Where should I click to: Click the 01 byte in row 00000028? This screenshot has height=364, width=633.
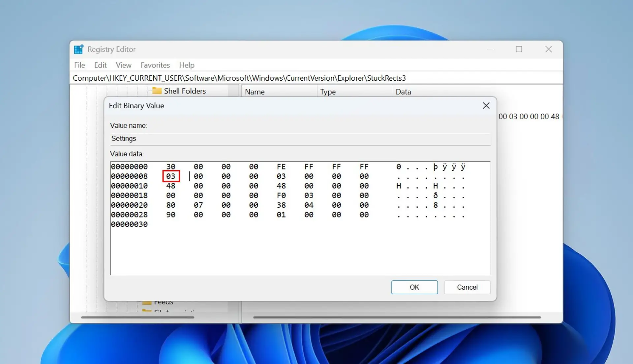click(281, 215)
